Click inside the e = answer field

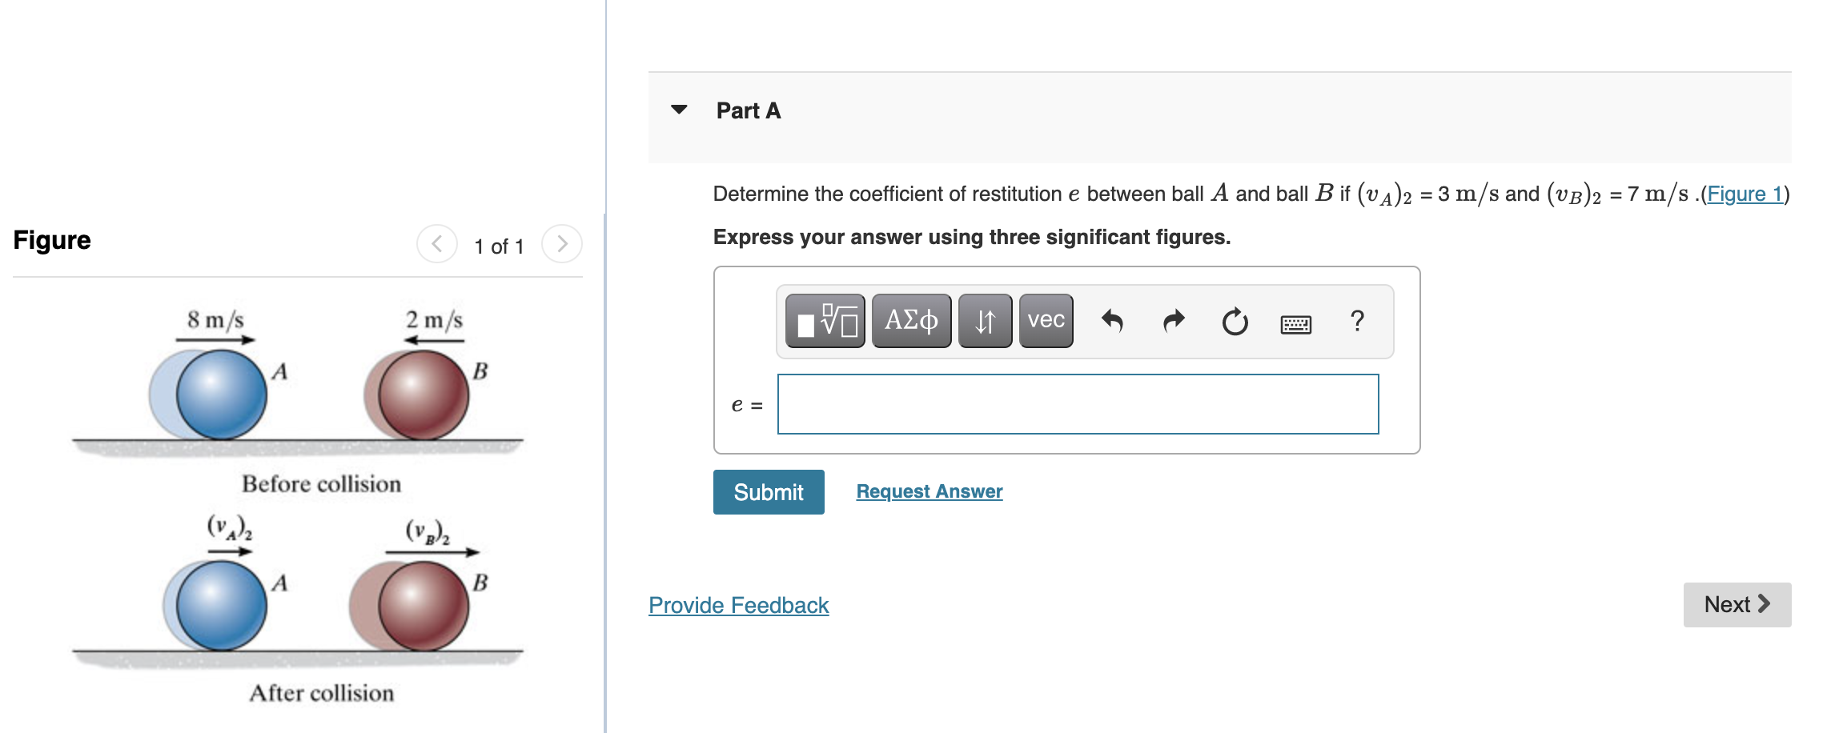[1077, 403]
